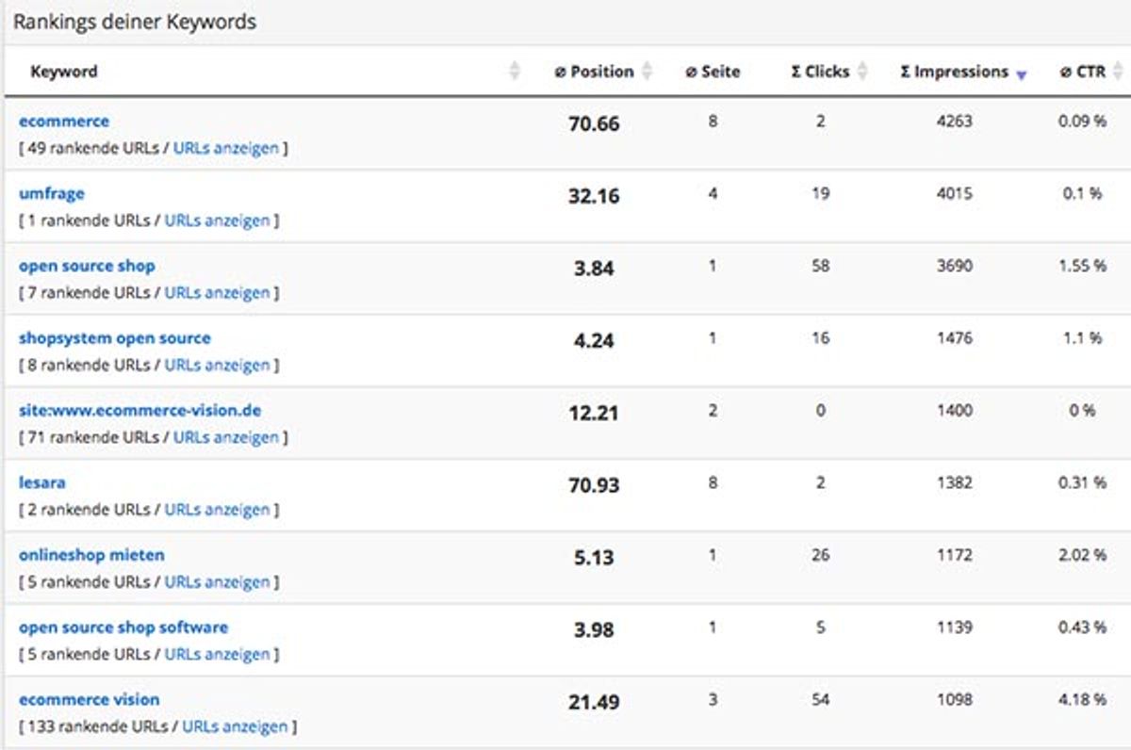Open the ecommerce vision keyword link
The image size is (1131, 750).
90,699
